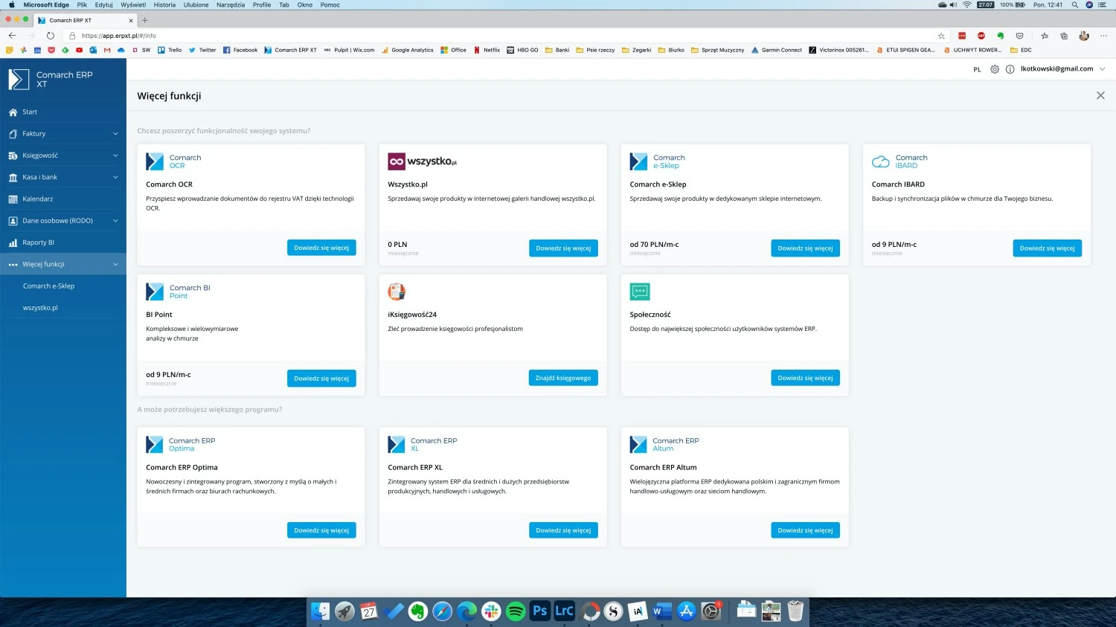Click Dowiedz się więcej for Comarch IBARD
This screenshot has height=627, width=1116.
1048,248
